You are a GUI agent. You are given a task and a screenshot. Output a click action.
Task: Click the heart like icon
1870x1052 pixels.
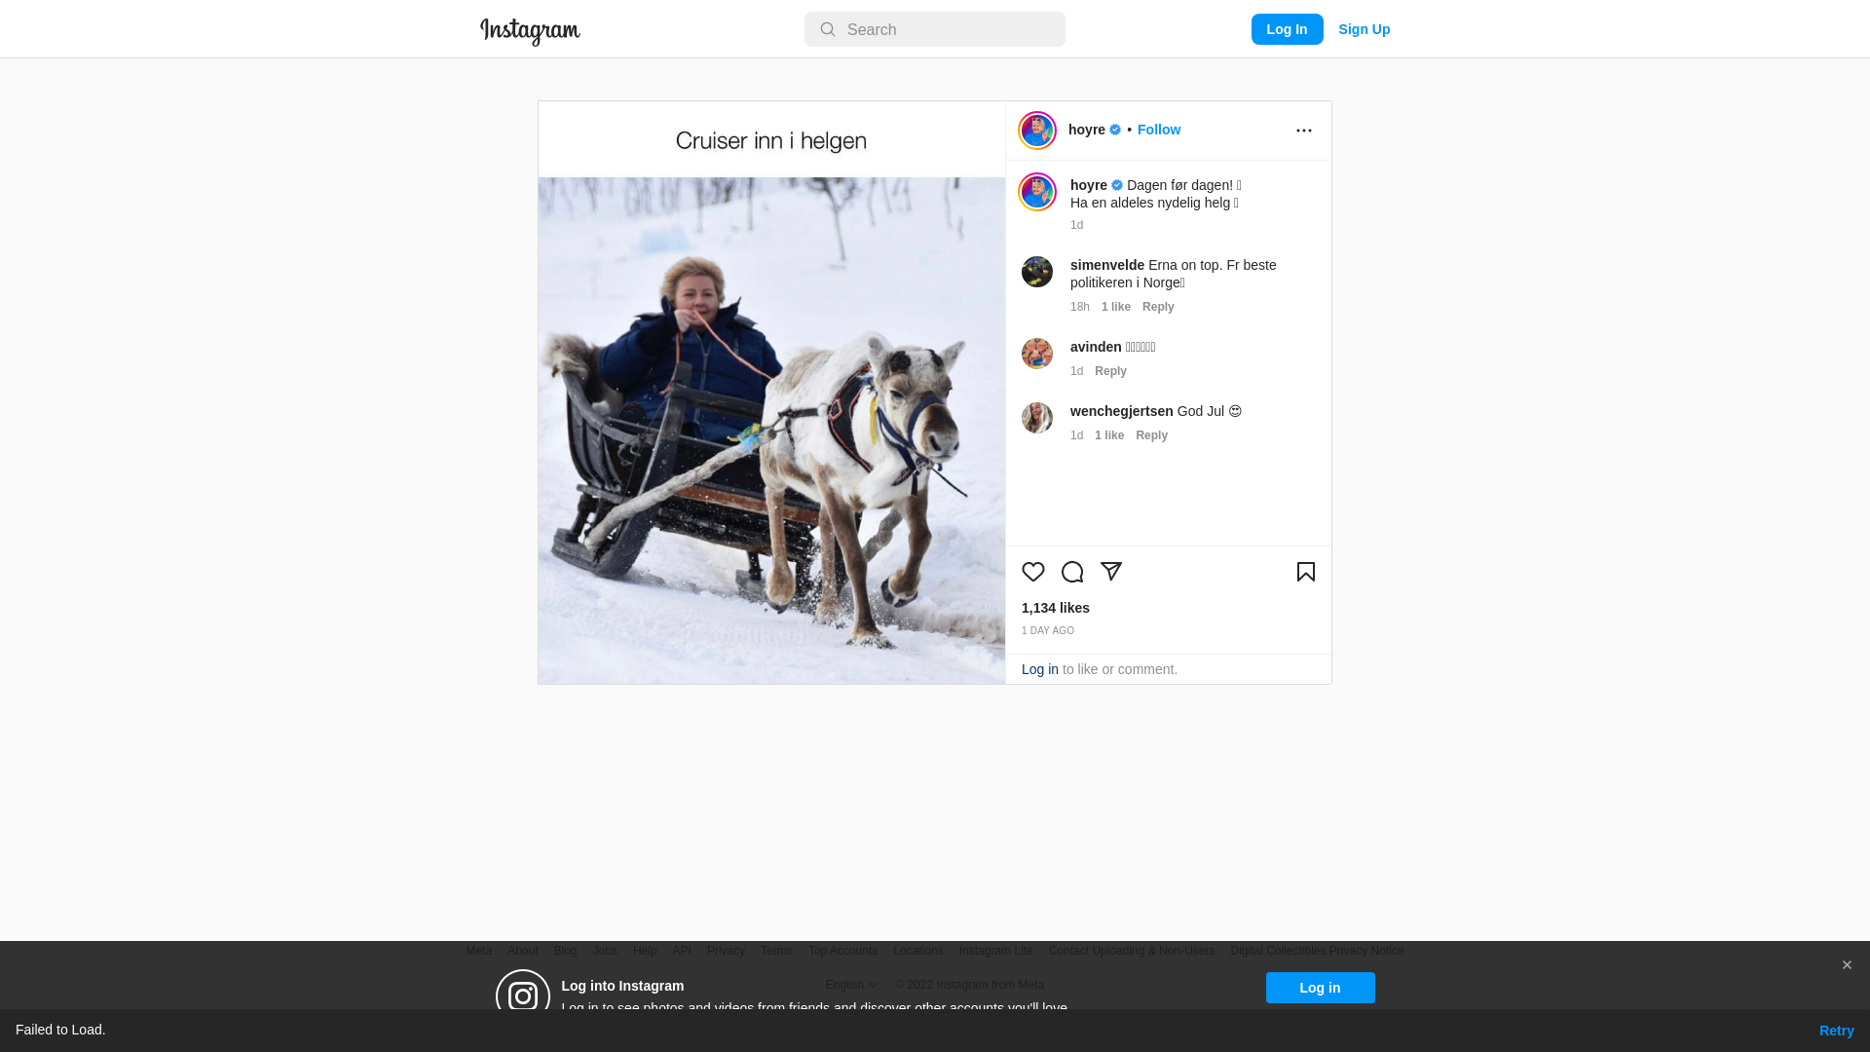[x=1033, y=572]
